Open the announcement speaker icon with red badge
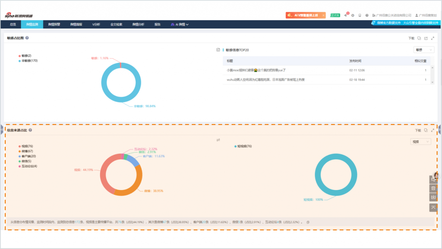 click(x=346, y=15)
